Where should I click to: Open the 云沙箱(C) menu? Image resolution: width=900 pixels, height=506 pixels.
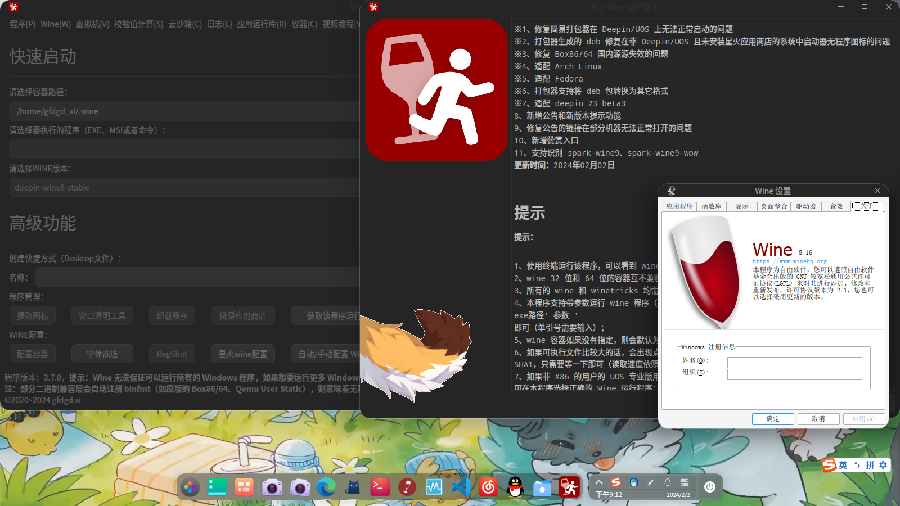pyautogui.click(x=185, y=24)
